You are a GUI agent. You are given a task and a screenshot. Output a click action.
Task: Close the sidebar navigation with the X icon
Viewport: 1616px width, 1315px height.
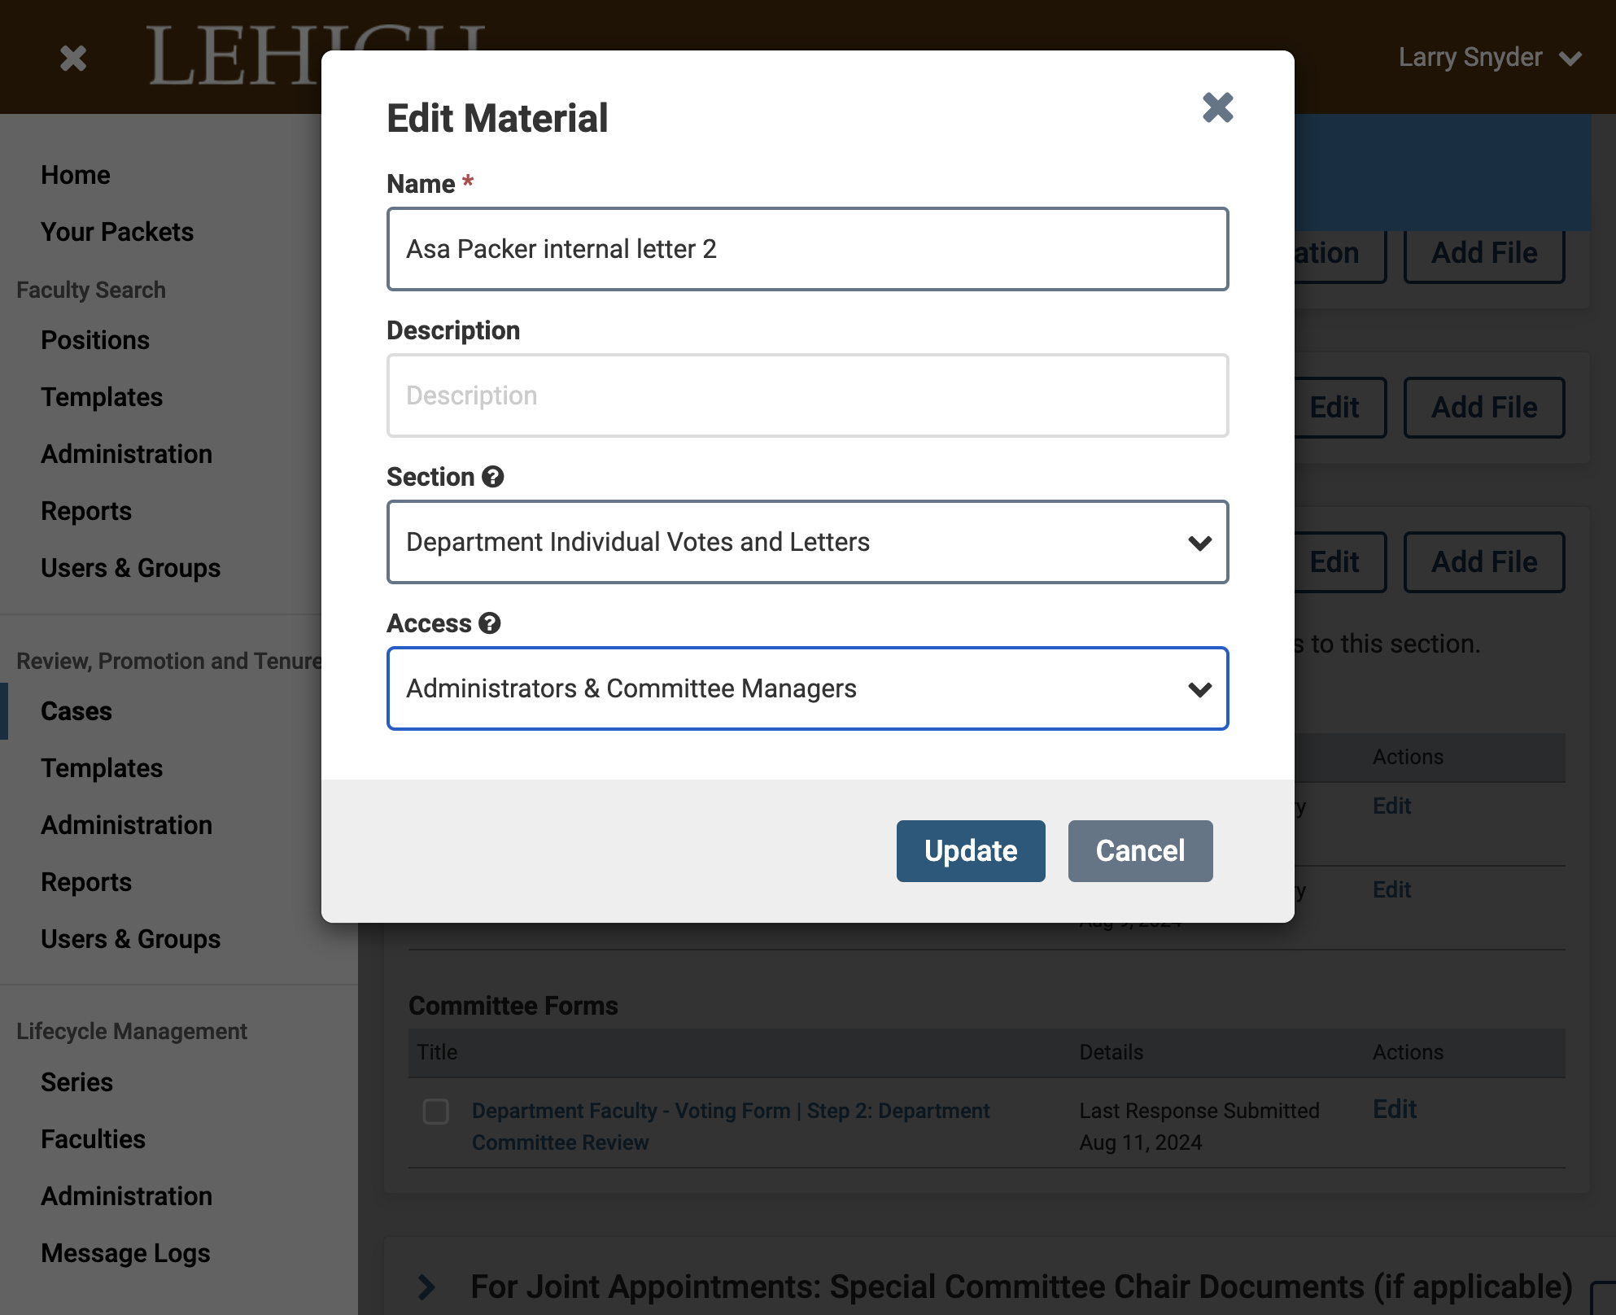click(x=73, y=58)
